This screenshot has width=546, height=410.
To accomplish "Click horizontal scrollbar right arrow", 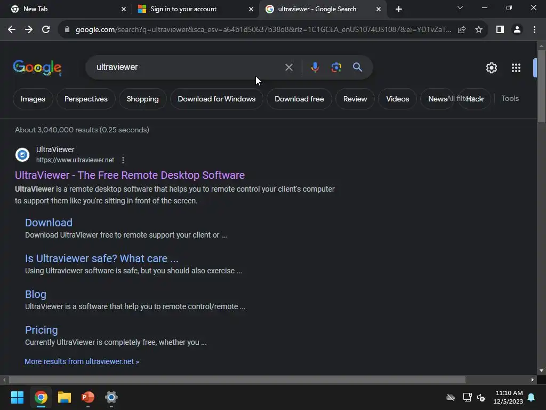I will click(x=533, y=380).
